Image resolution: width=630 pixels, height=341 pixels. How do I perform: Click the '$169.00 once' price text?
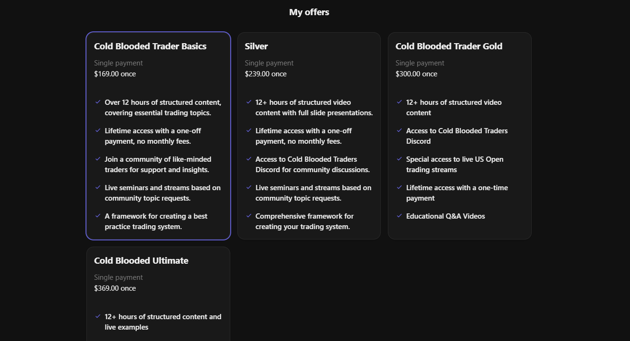pos(115,74)
